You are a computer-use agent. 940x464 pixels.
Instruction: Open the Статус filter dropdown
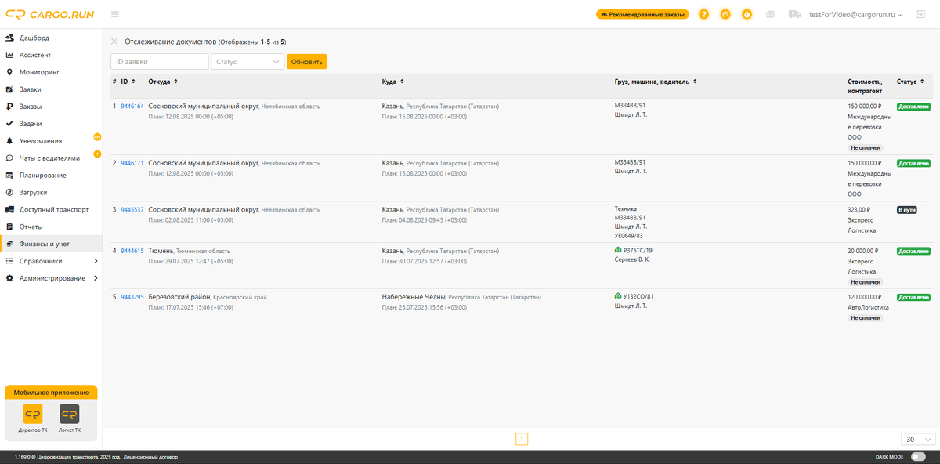point(248,62)
